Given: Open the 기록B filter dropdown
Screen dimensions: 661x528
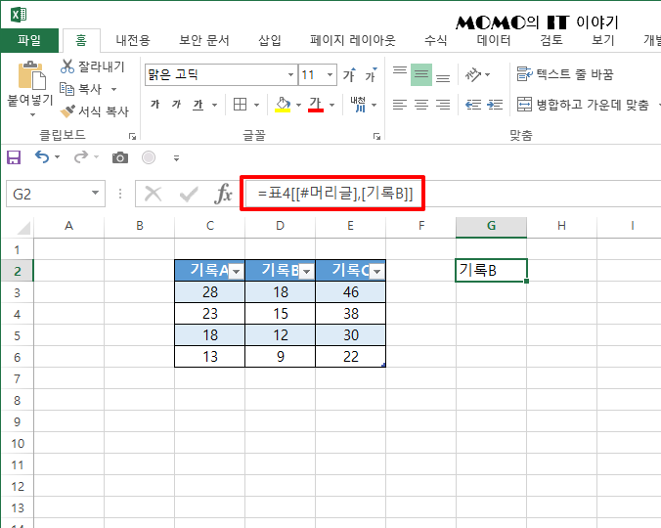Looking at the screenshot, I should [x=307, y=272].
